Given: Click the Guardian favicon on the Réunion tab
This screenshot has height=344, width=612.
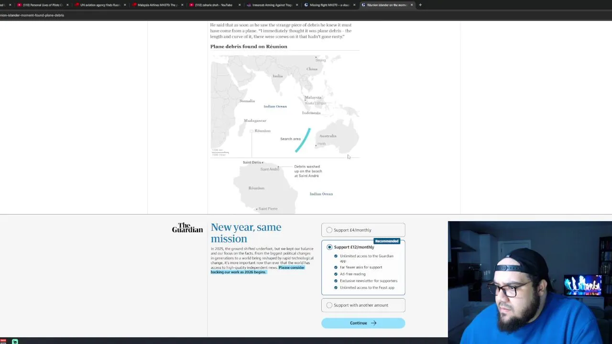Looking at the screenshot, I should click(x=363, y=5).
